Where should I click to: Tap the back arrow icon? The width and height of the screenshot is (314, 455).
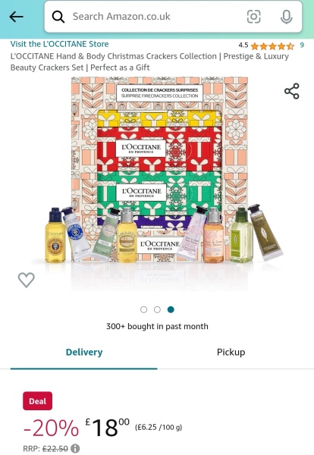click(x=16, y=17)
